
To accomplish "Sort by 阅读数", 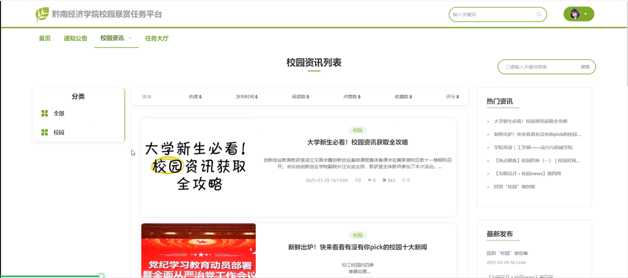I will coord(301,97).
